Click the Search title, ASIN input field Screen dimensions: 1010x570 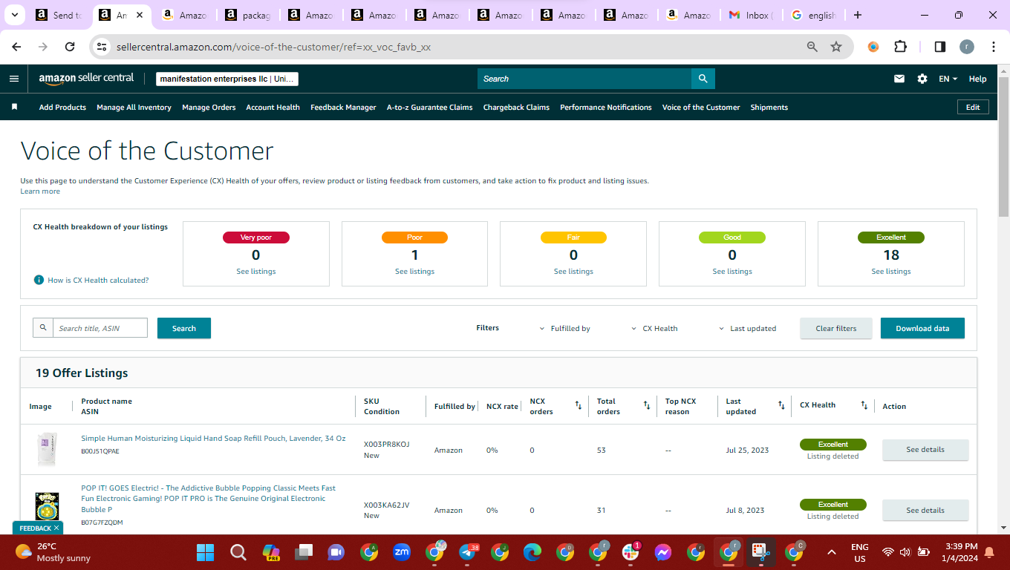[100, 328]
